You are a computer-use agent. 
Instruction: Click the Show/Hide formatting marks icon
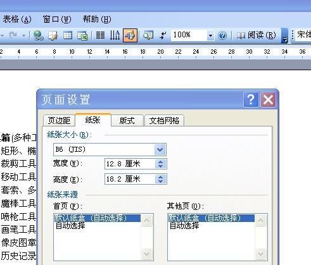tap(163, 35)
